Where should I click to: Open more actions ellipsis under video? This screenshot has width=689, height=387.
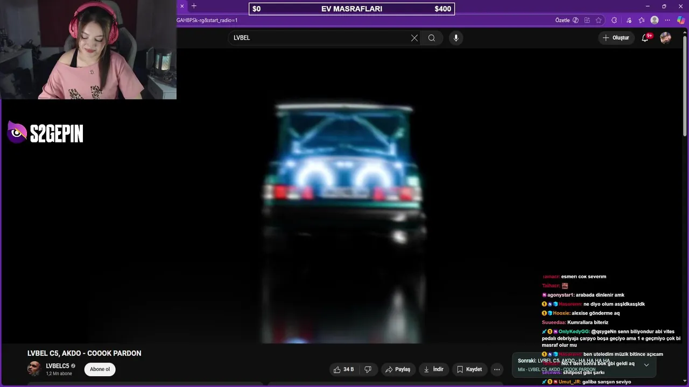tap(497, 369)
